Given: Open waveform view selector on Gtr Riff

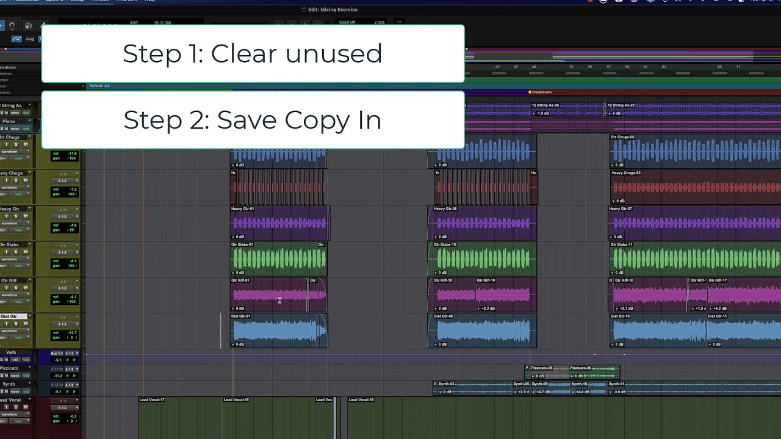Looking at the screenshot, I should click(x=15, y=295).
